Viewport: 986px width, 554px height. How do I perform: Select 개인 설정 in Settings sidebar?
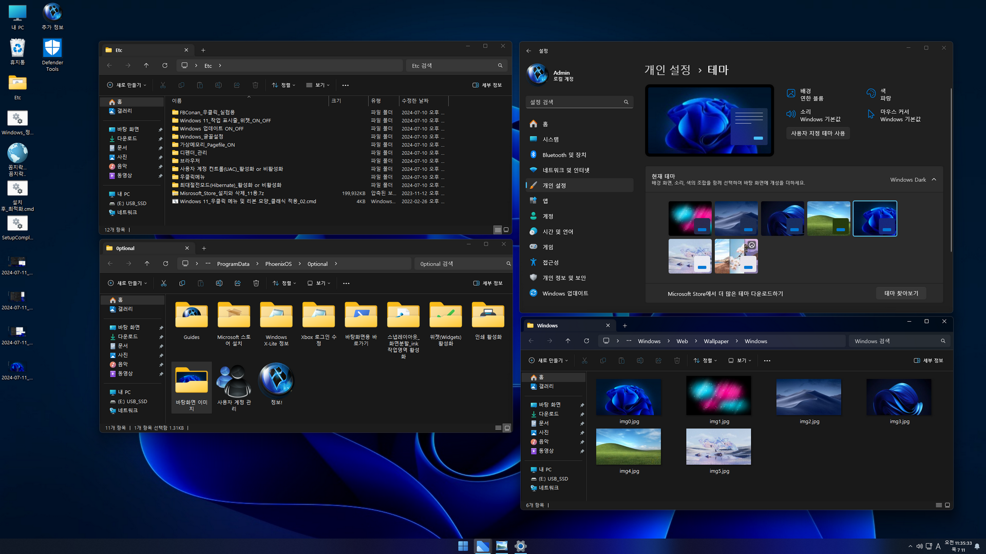(x=554, y=186)
